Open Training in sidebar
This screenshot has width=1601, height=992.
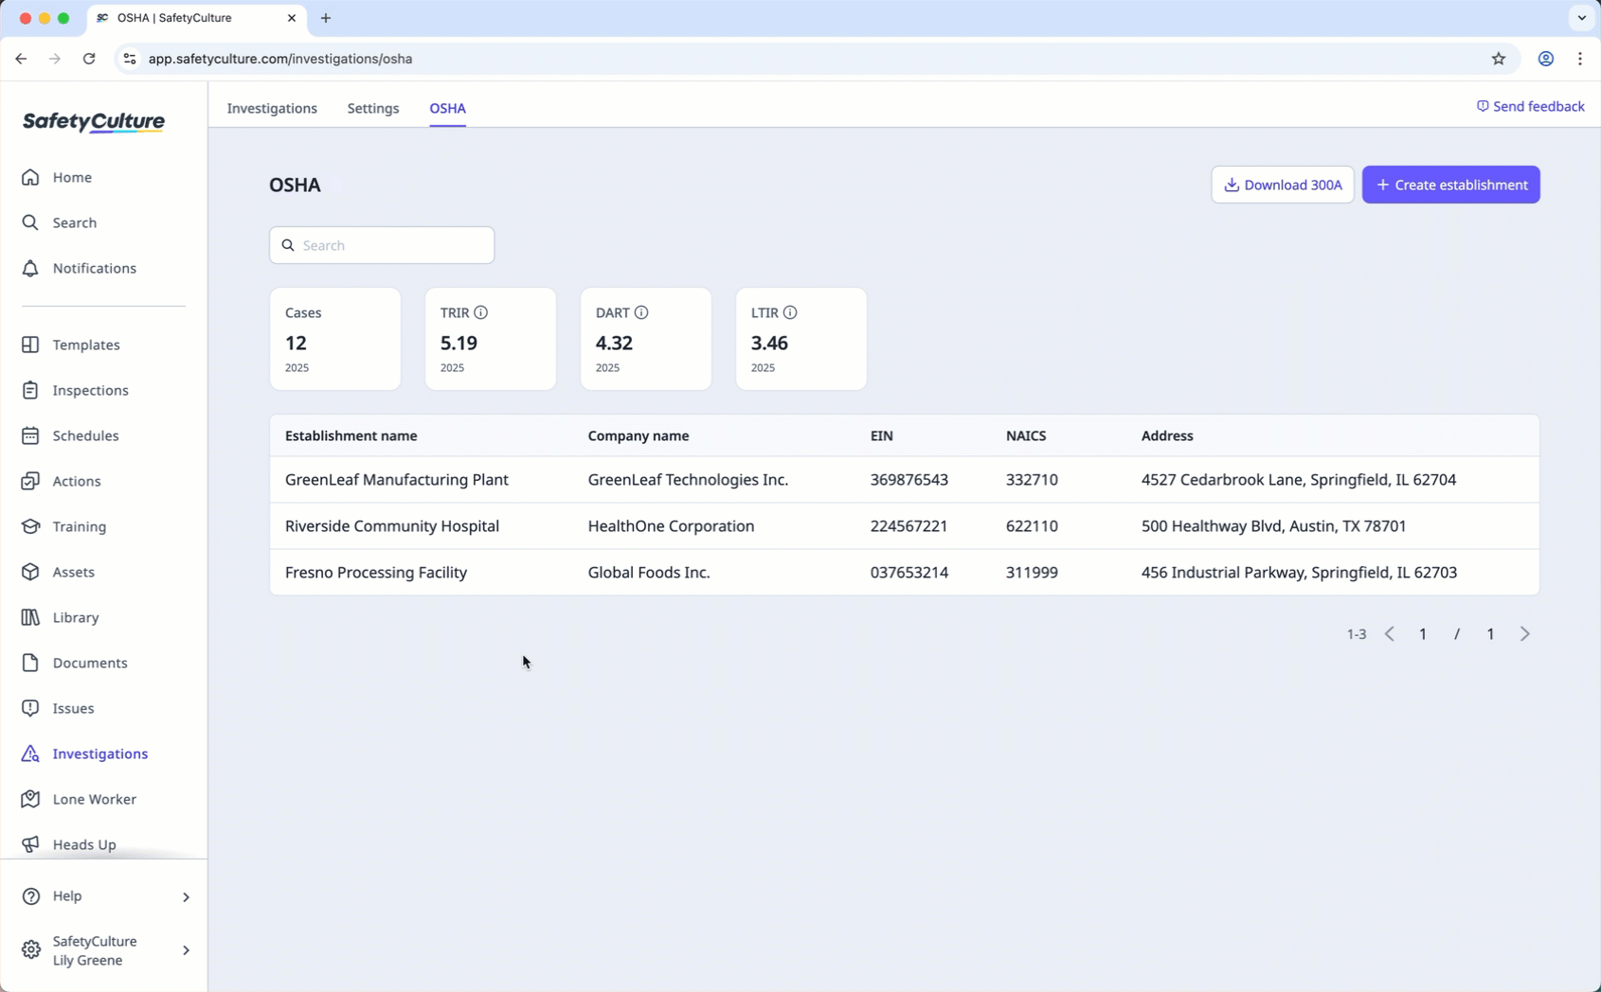(63, 526)
